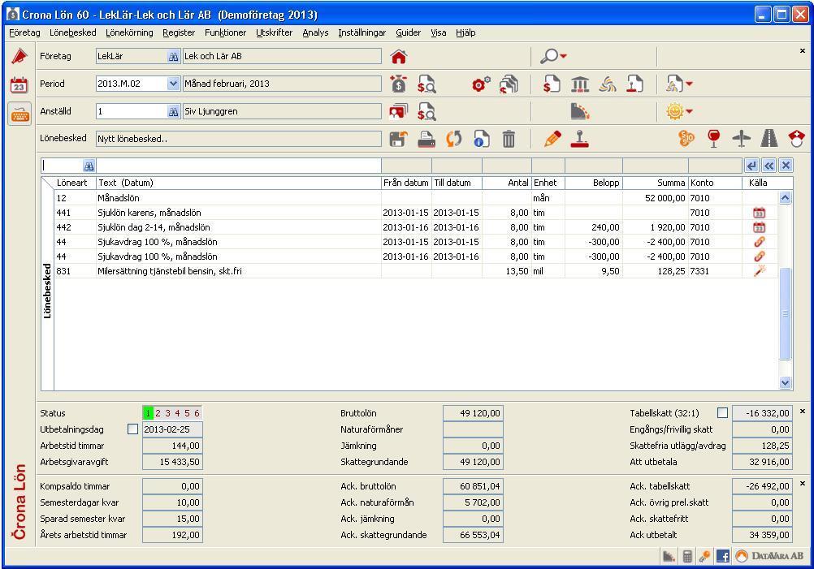814x569 pixels.
Task: Open the calendar icon in the left sidebar
Action: pyautogui.click(x=19, y=84)
